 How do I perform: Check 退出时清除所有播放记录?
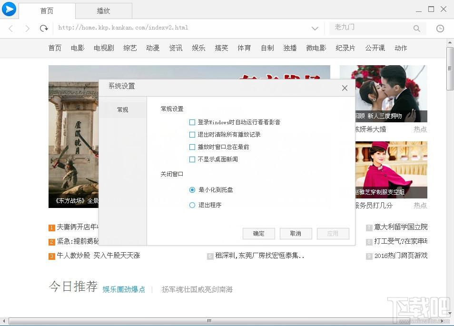(192, 135)
